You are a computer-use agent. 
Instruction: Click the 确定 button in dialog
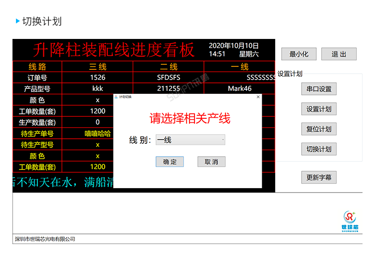[170, 162]
